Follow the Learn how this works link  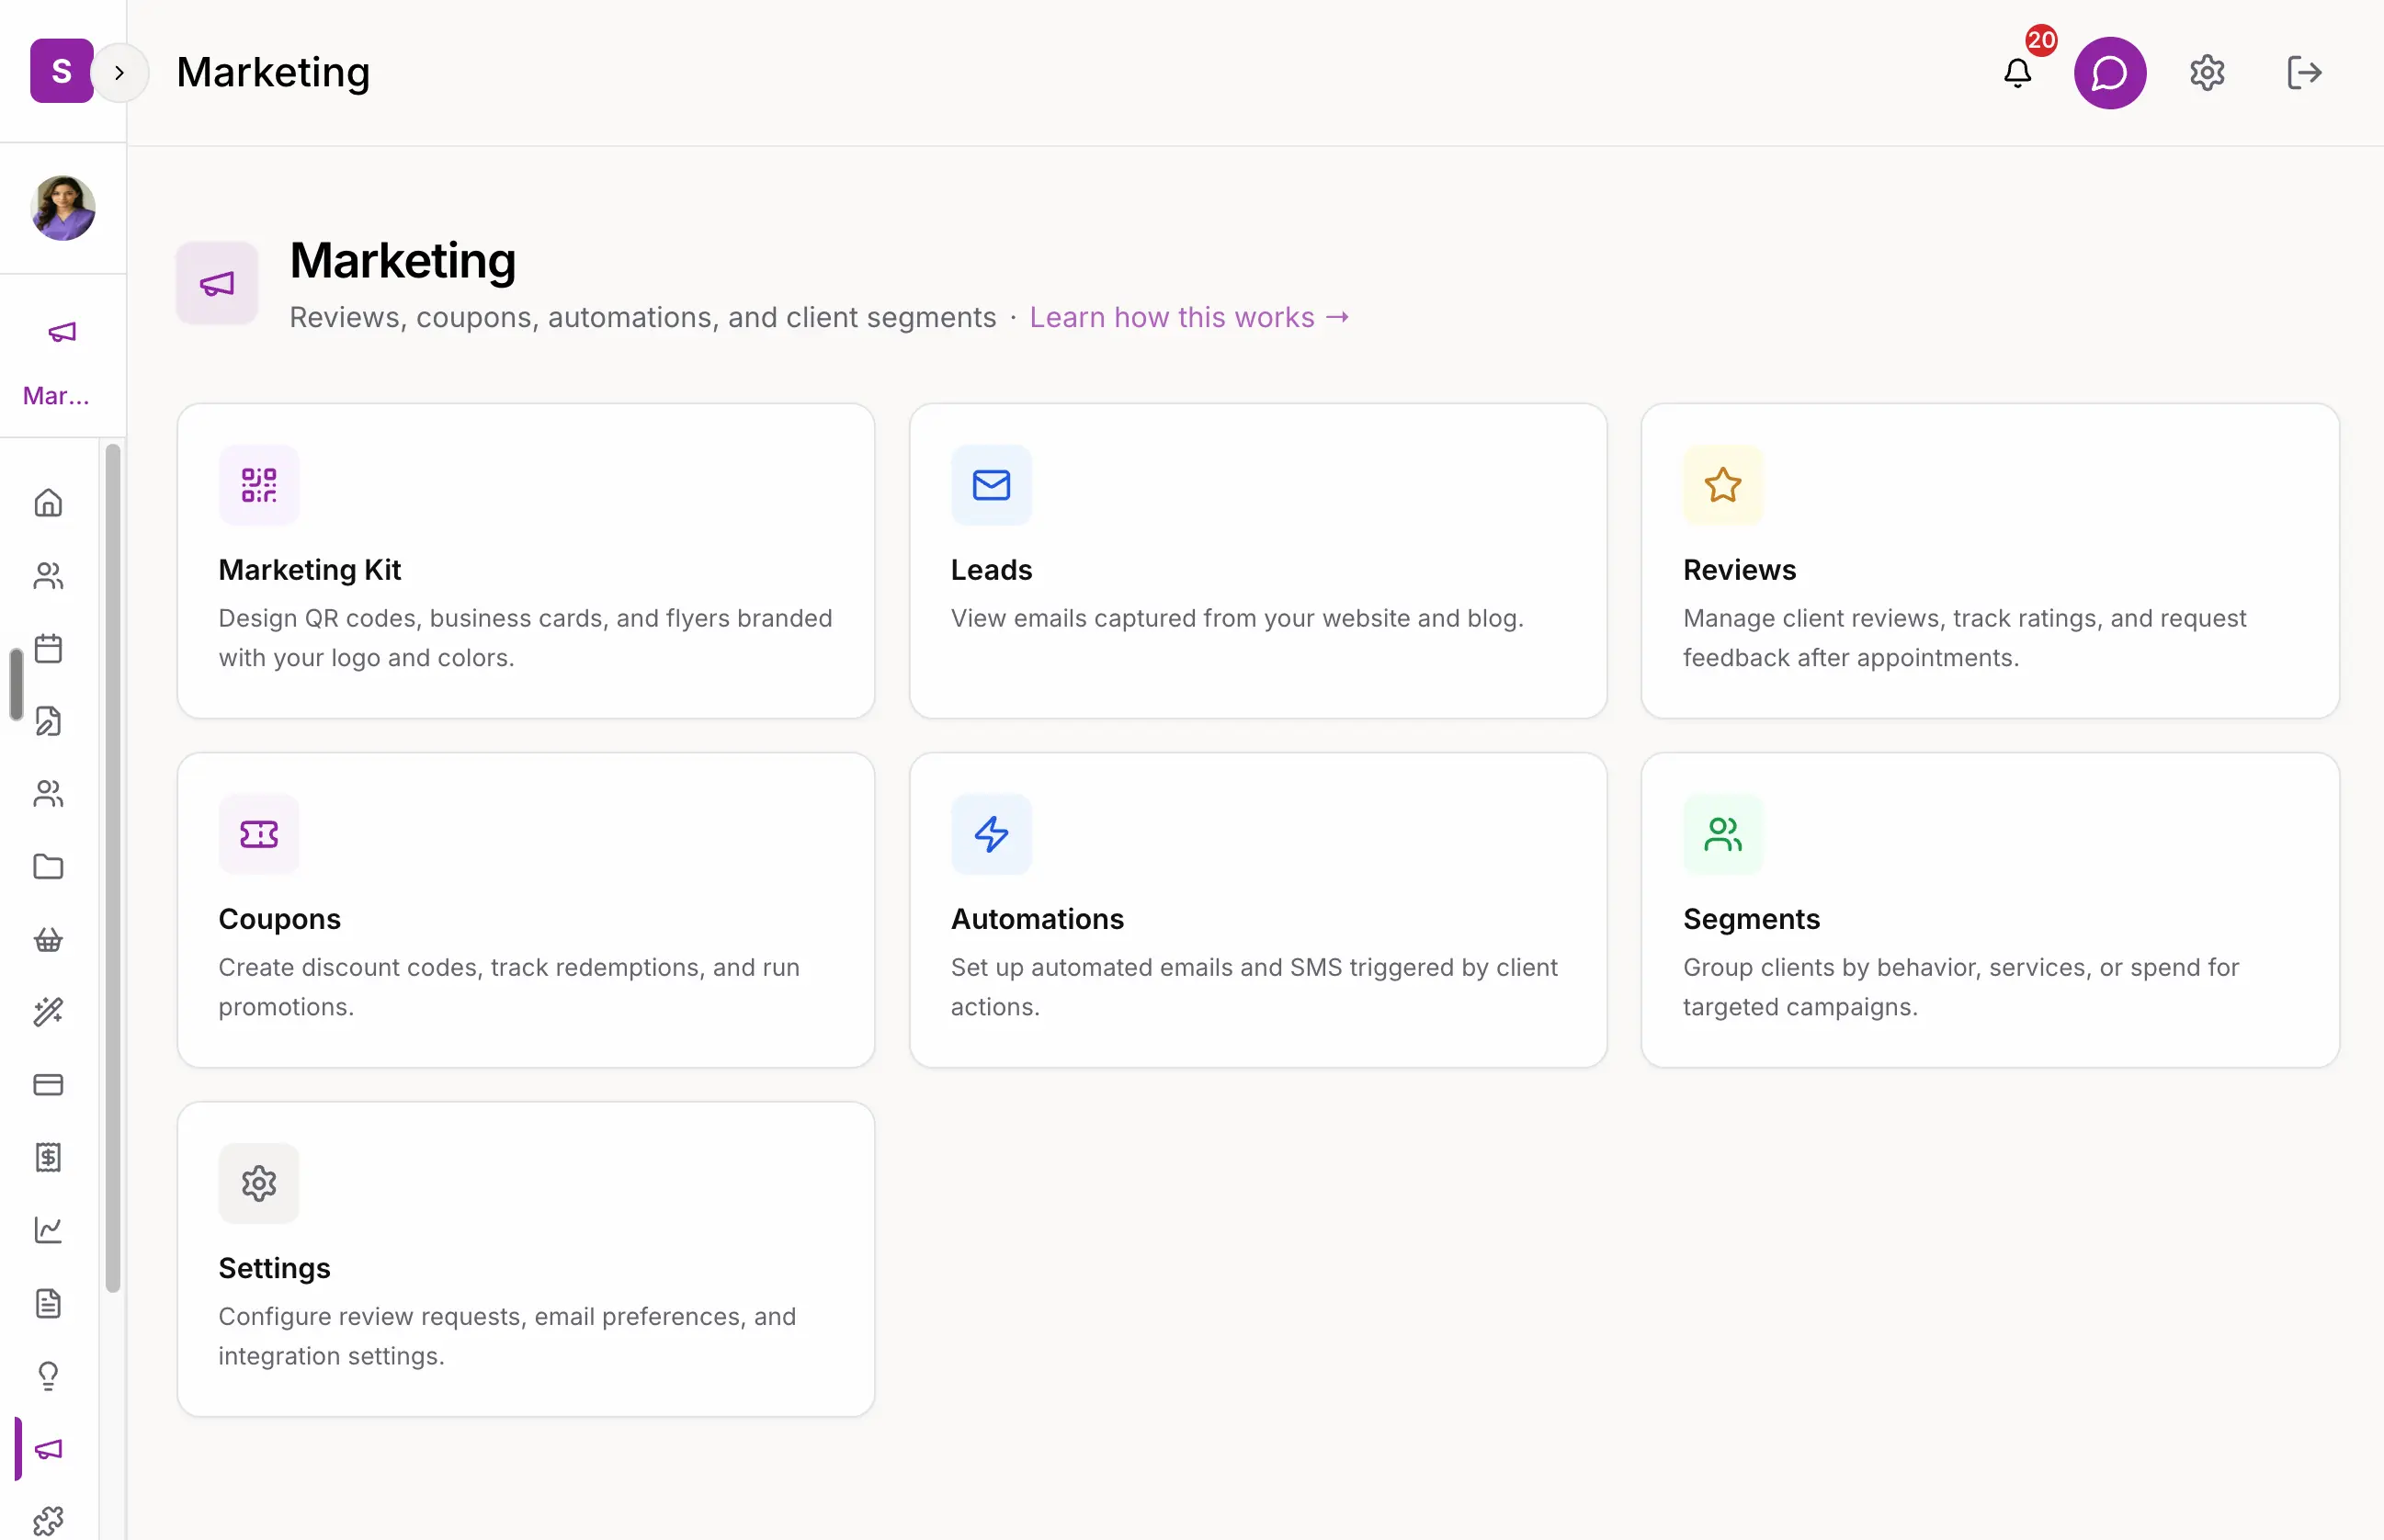(x=1190, y=317)
